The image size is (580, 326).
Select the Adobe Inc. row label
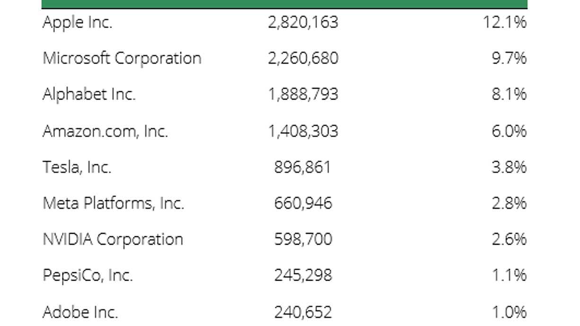[x=80, y=312]
